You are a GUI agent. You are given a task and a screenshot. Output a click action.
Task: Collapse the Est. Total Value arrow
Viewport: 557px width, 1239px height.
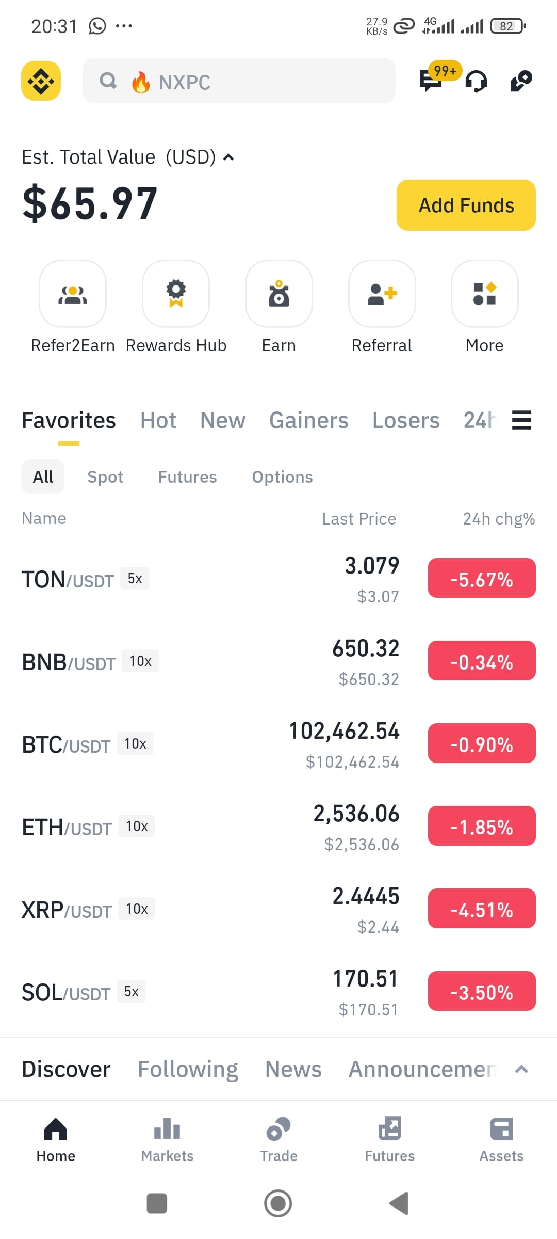click(x=228, y=157)
